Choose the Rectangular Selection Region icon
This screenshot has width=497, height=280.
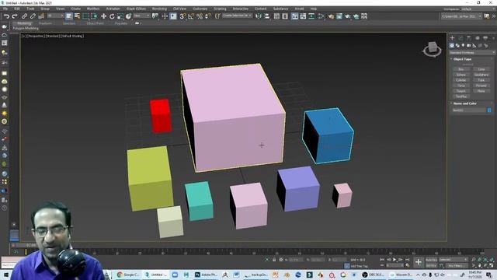[x=85, y=16]
